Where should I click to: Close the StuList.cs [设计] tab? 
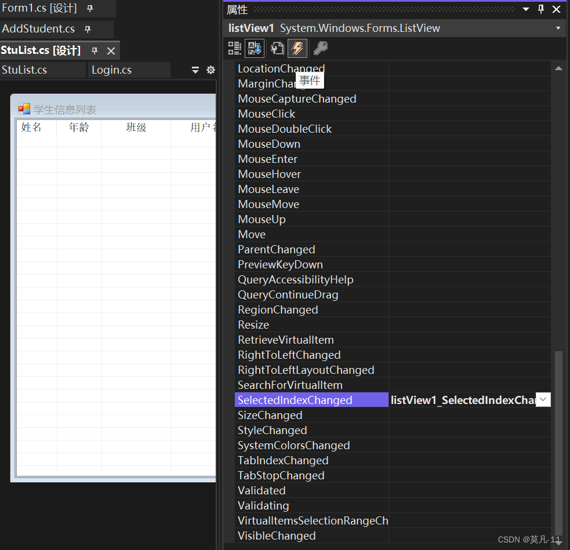[x=111, y=51]
